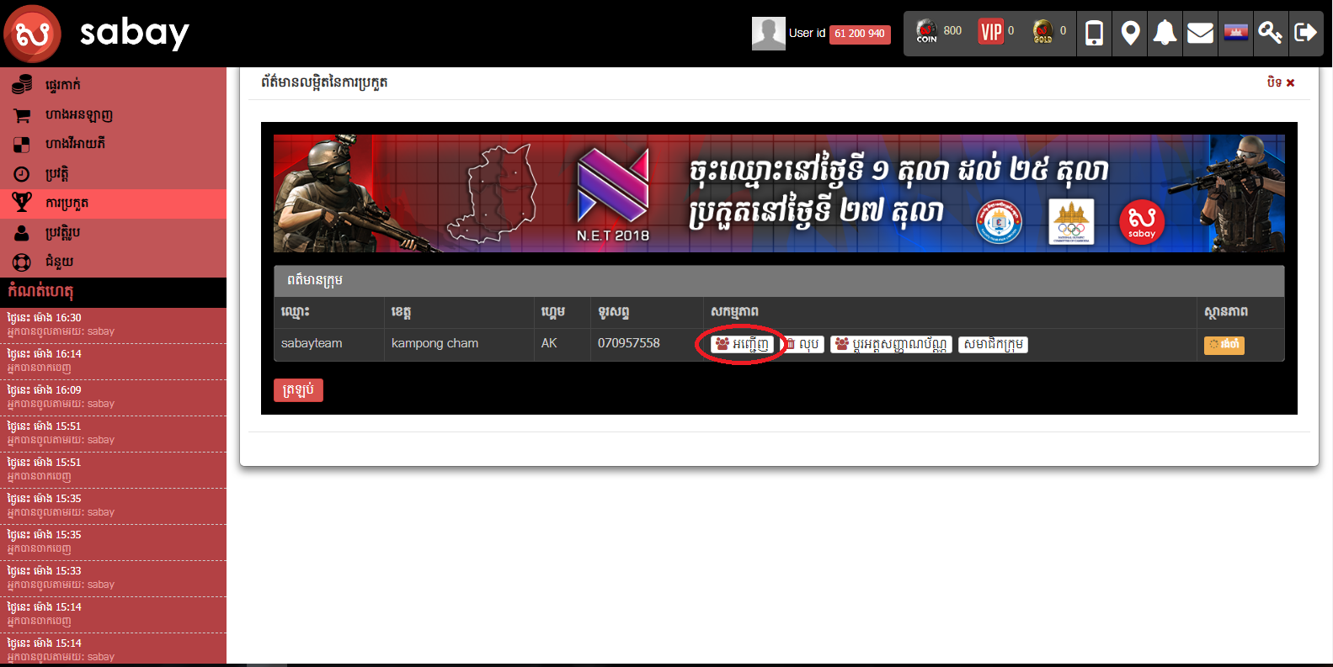Viewport: 1333px width, 667px height.
Task: Click the mobile phone icon in header
Action: pos(1094,33)
